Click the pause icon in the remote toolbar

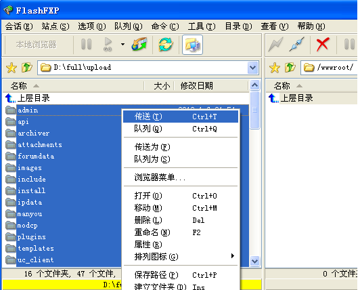[349, 44]
